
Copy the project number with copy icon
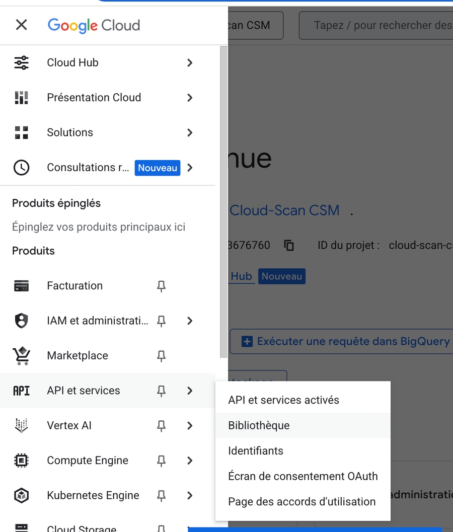point(289,246)
